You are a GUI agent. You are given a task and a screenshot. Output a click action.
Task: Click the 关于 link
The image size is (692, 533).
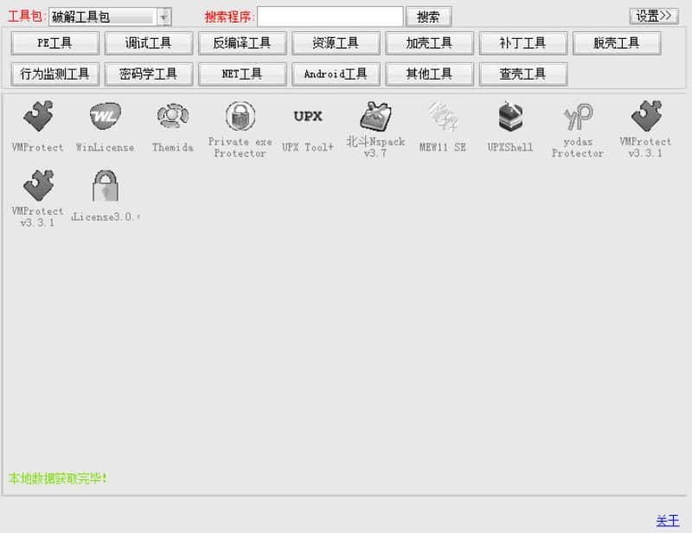tap(668, 521)
